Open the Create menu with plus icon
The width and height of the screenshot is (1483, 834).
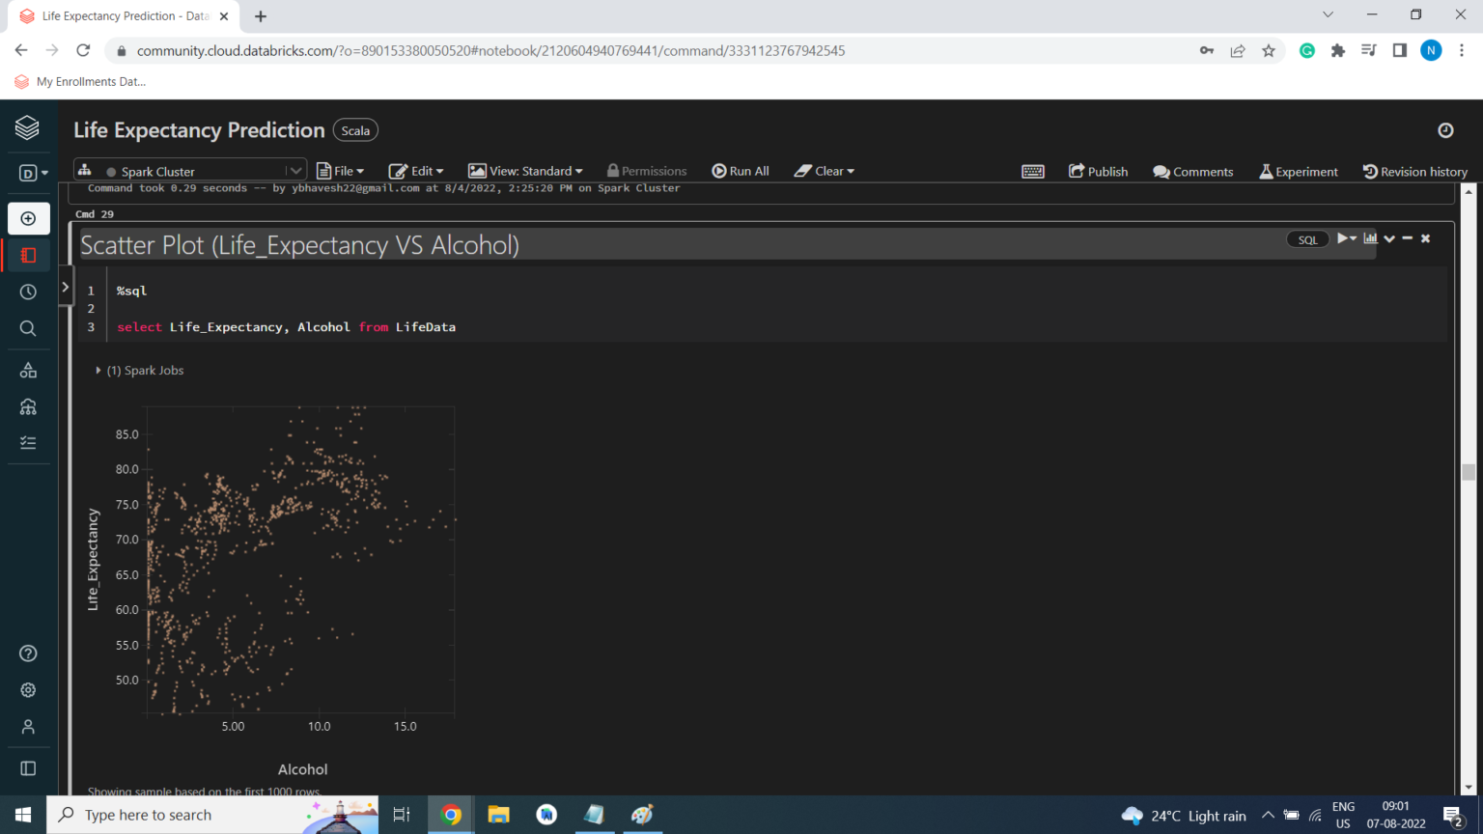click(x=29, y=218)
